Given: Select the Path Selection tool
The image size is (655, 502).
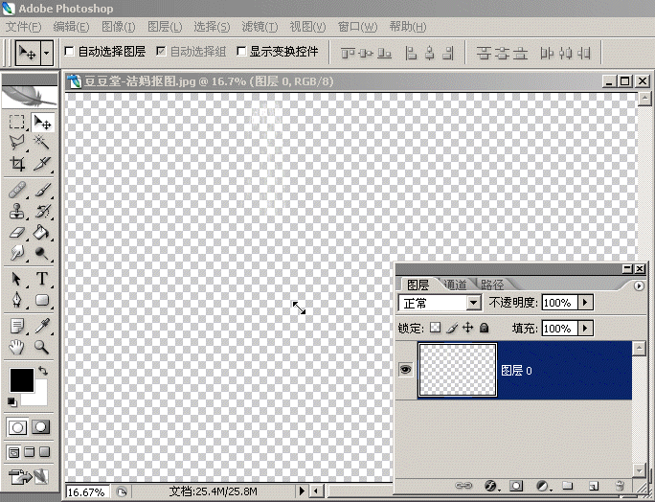Looking at the screenshot, I should coord(16,279).
